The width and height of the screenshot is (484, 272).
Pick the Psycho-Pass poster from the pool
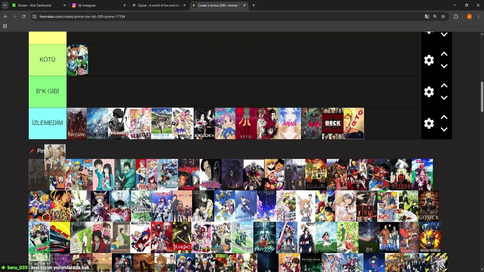point(311,263)
